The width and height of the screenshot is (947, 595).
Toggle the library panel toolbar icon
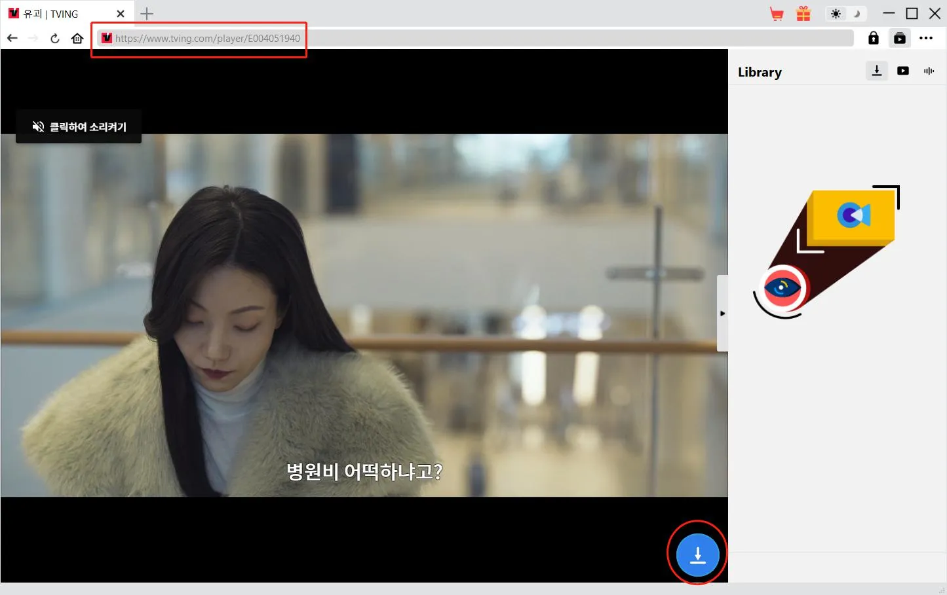pos(900,38)
